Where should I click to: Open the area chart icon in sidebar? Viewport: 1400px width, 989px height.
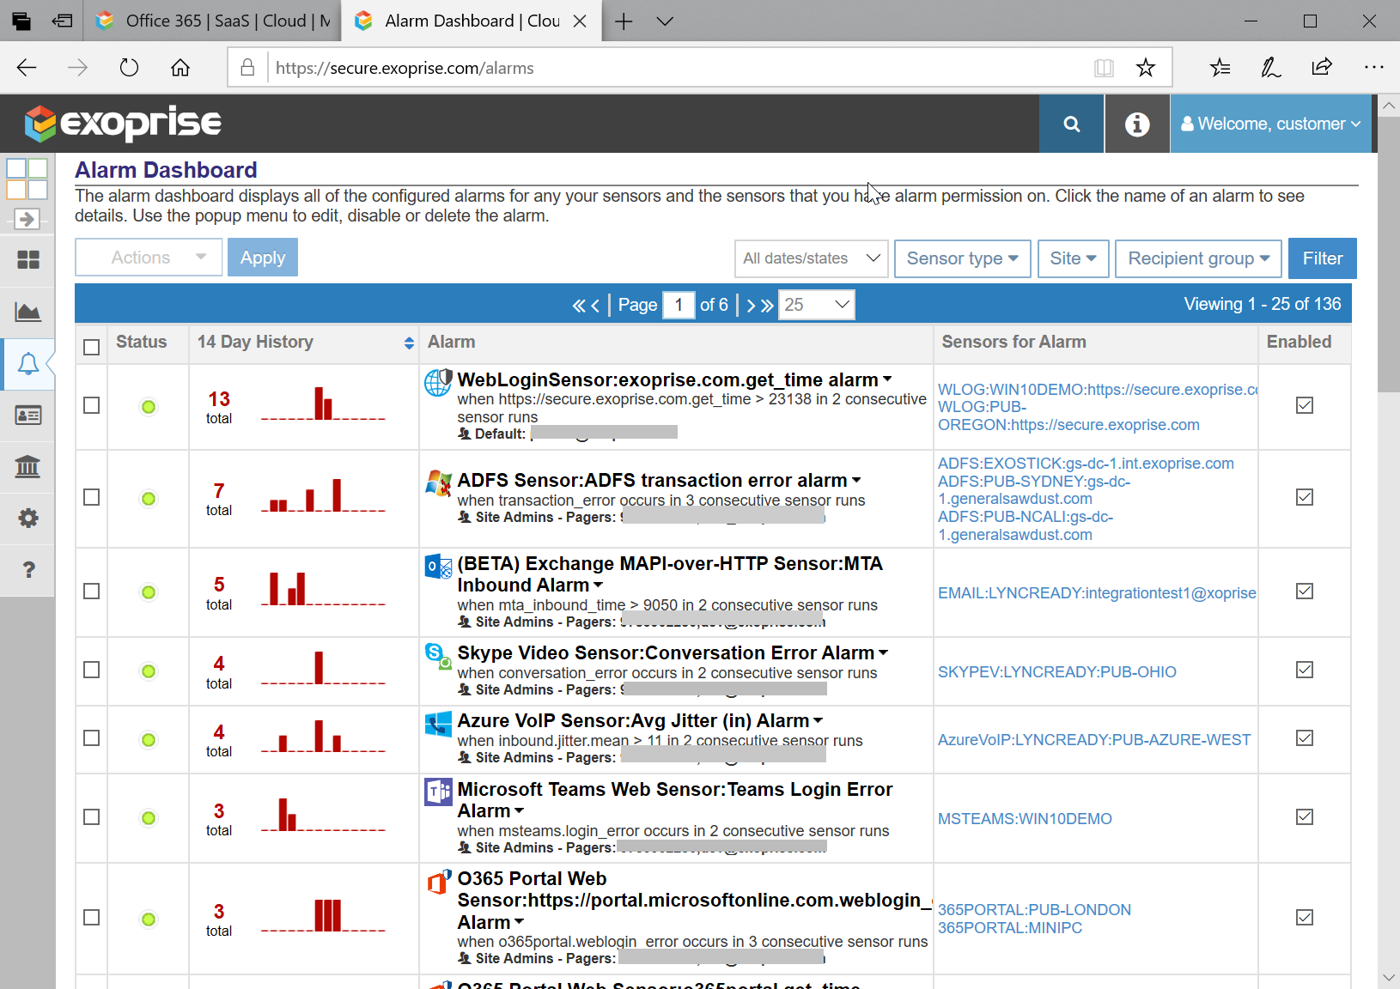(x=28, y=312)
